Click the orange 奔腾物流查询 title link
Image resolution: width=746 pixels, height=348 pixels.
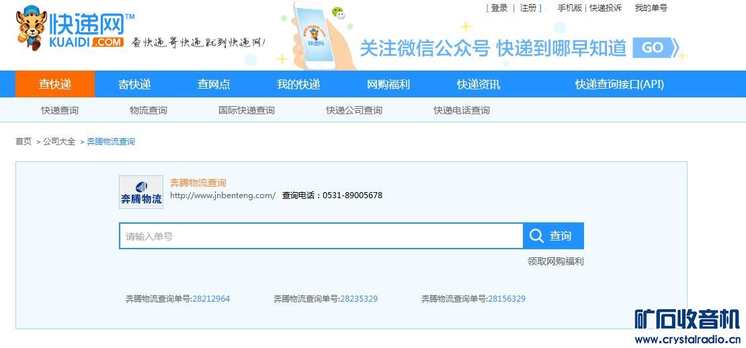[x=198, y=183]
